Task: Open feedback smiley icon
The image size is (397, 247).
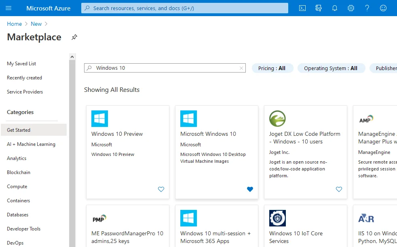Action: pyautogui.click(x=383, y=8)
